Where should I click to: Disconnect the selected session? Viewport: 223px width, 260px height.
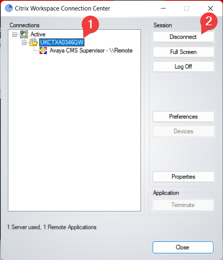point(183,37)
